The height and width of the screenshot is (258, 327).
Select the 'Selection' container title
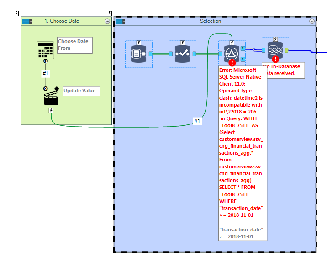point(211,21)
